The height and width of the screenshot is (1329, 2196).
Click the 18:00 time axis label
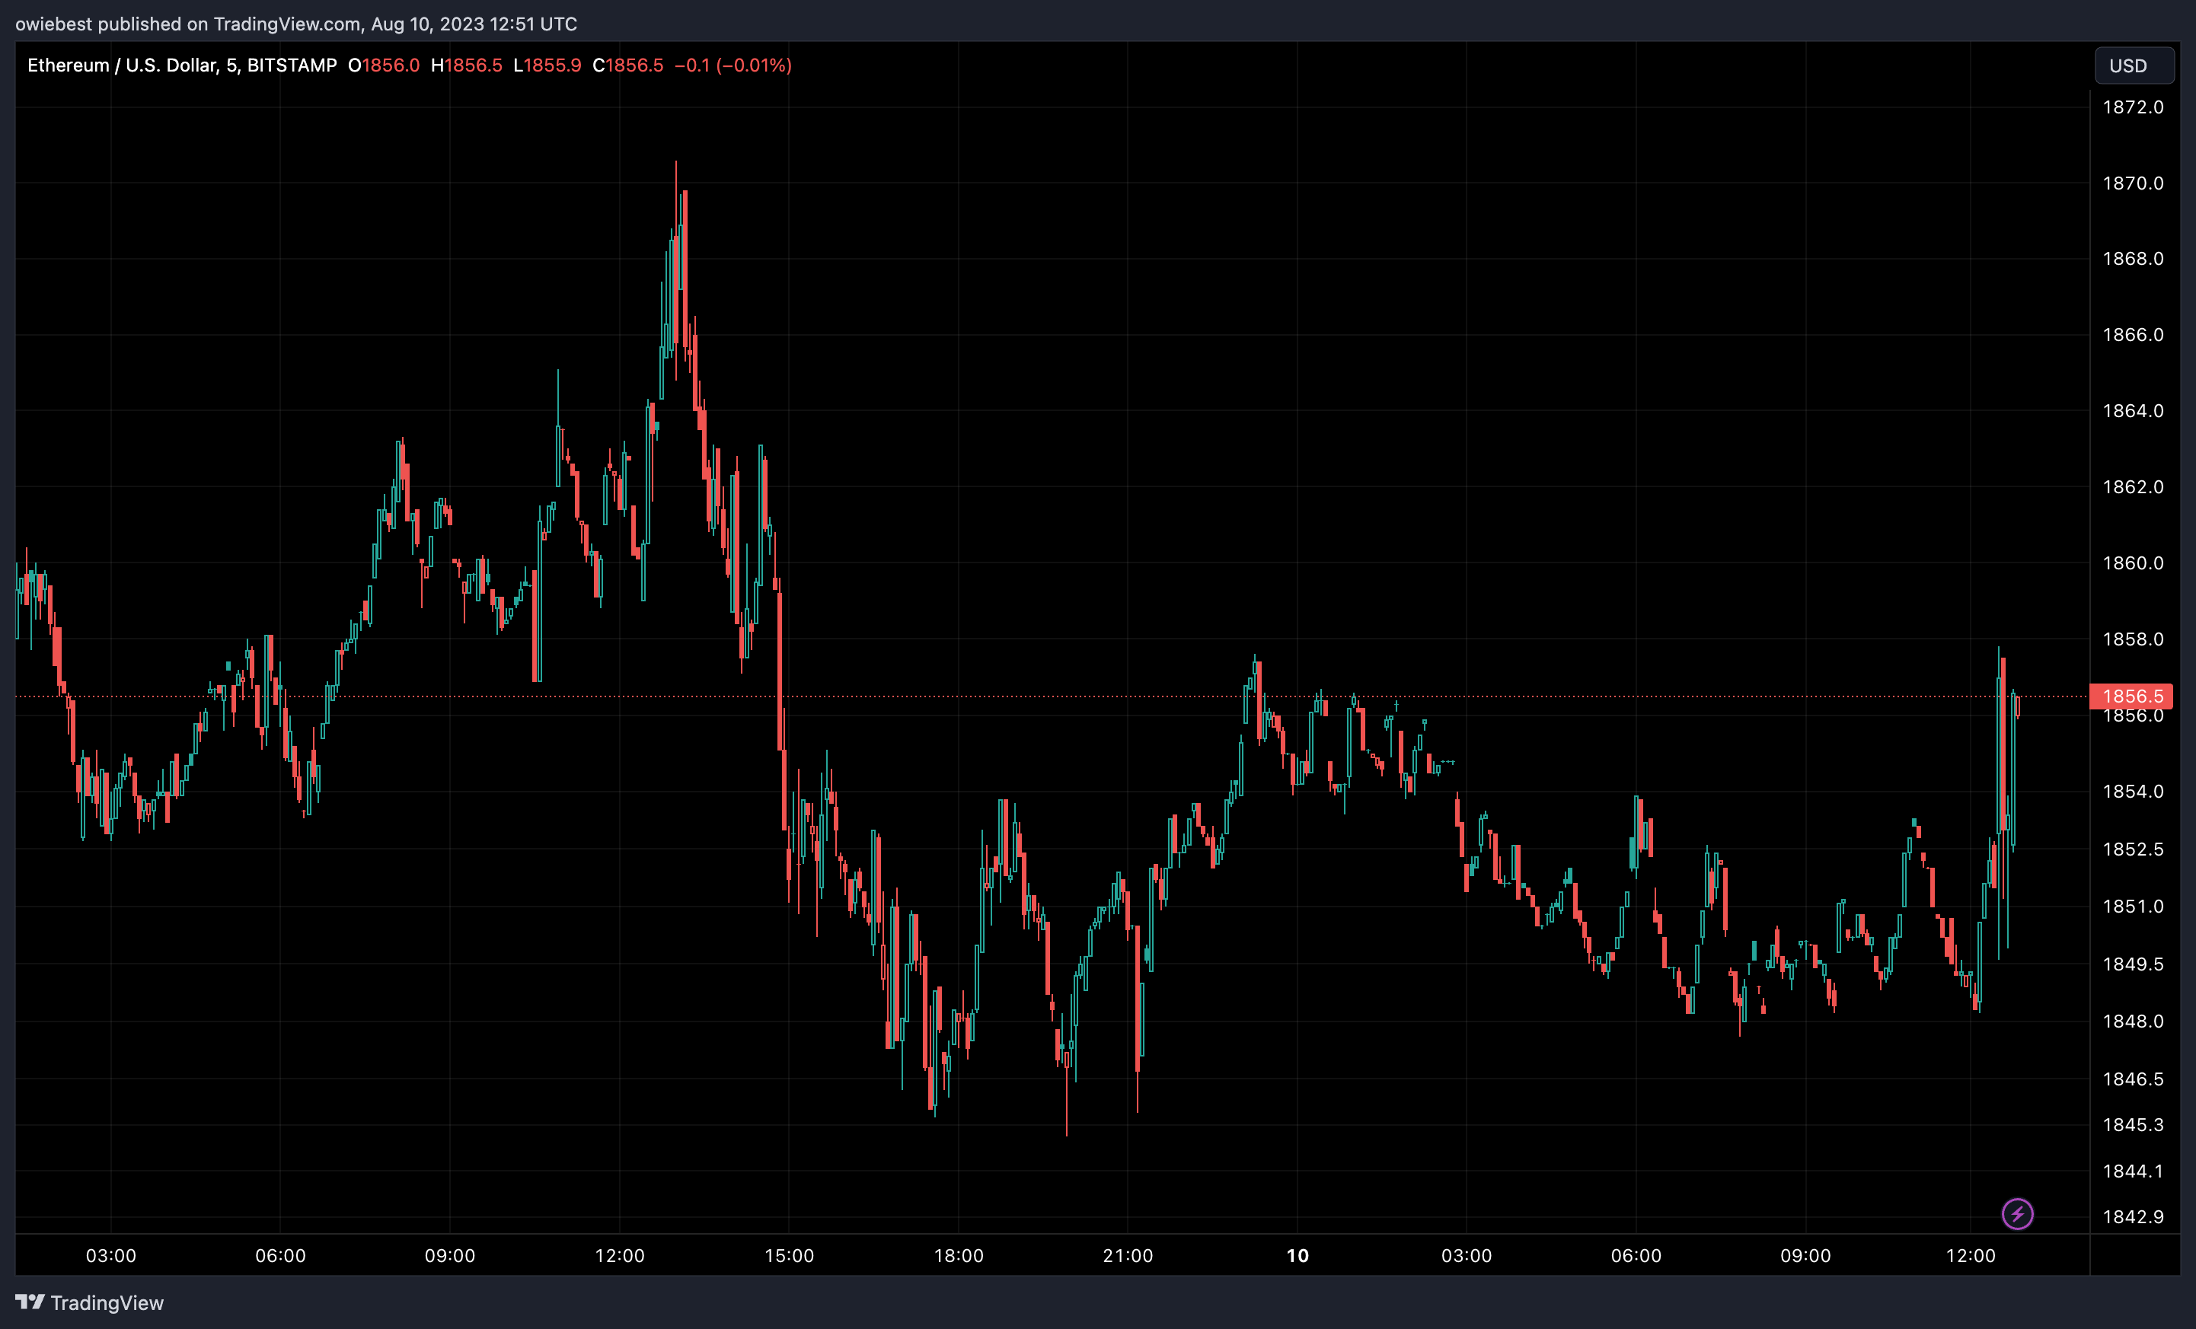point(958,1255)
